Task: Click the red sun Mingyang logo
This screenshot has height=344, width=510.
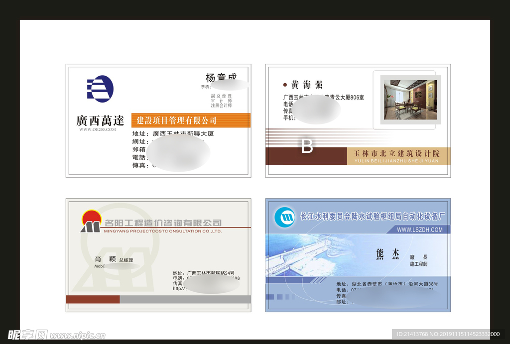Action: (91, 222)
